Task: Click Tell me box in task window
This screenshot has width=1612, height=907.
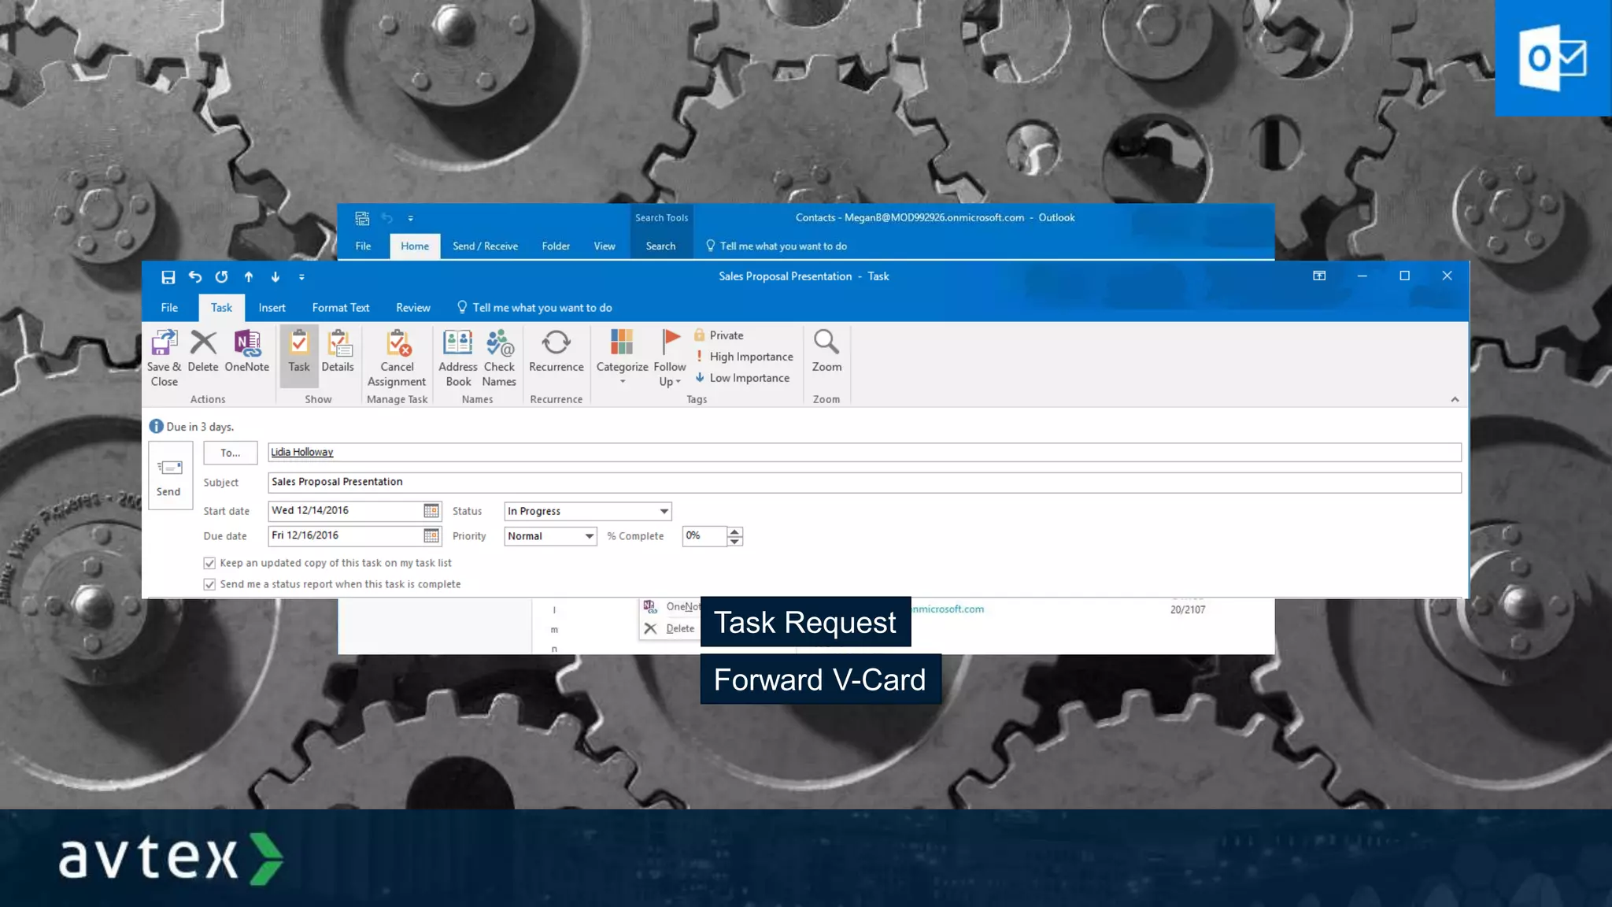Action: [x=534, y=308]
